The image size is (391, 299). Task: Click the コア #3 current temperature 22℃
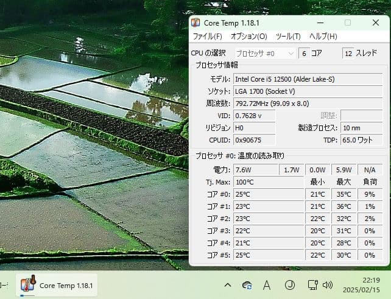[x=269, y=231]
